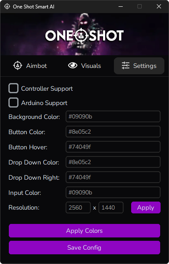169x264 pixels.
Task: Apply the resolution with the Apply button
Action: (146, 207)
